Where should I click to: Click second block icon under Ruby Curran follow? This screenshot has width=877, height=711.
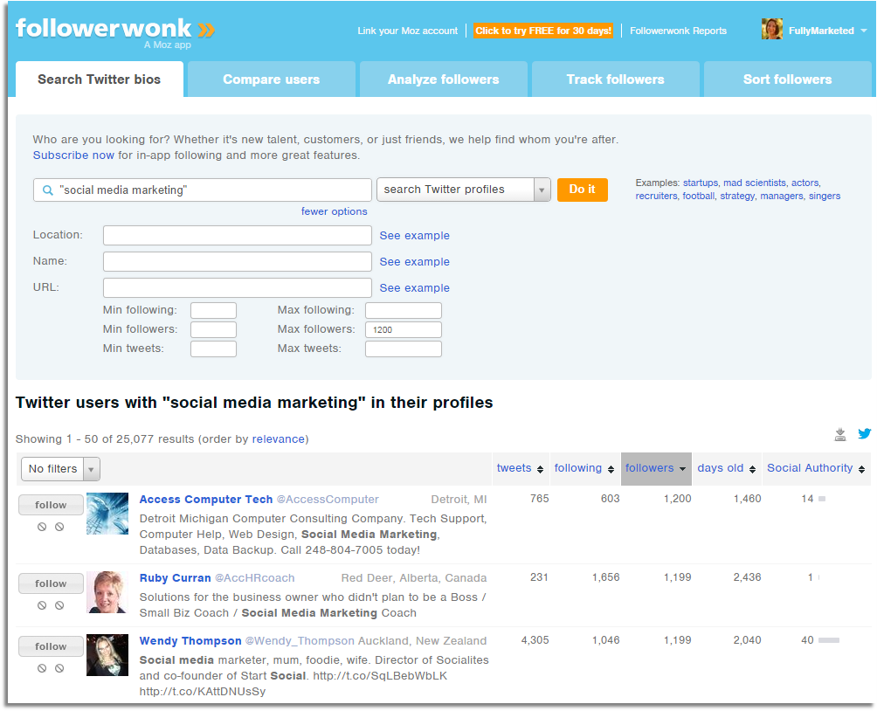pyautogui.click(x=59, y=605)
